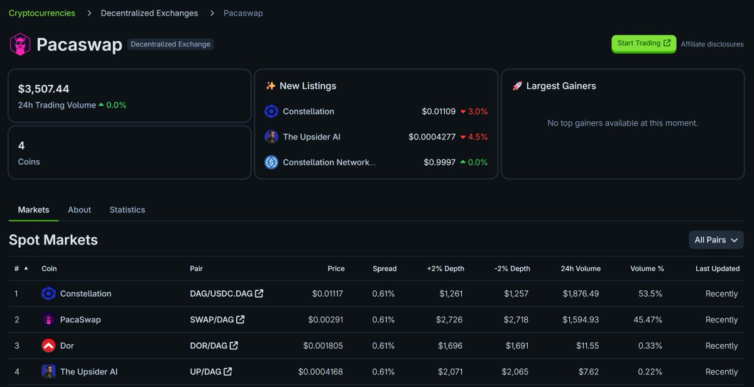This screenshot has width=754, height=387.
Task: Click the $0.0004168 price cell
Action: pos(320,372)
